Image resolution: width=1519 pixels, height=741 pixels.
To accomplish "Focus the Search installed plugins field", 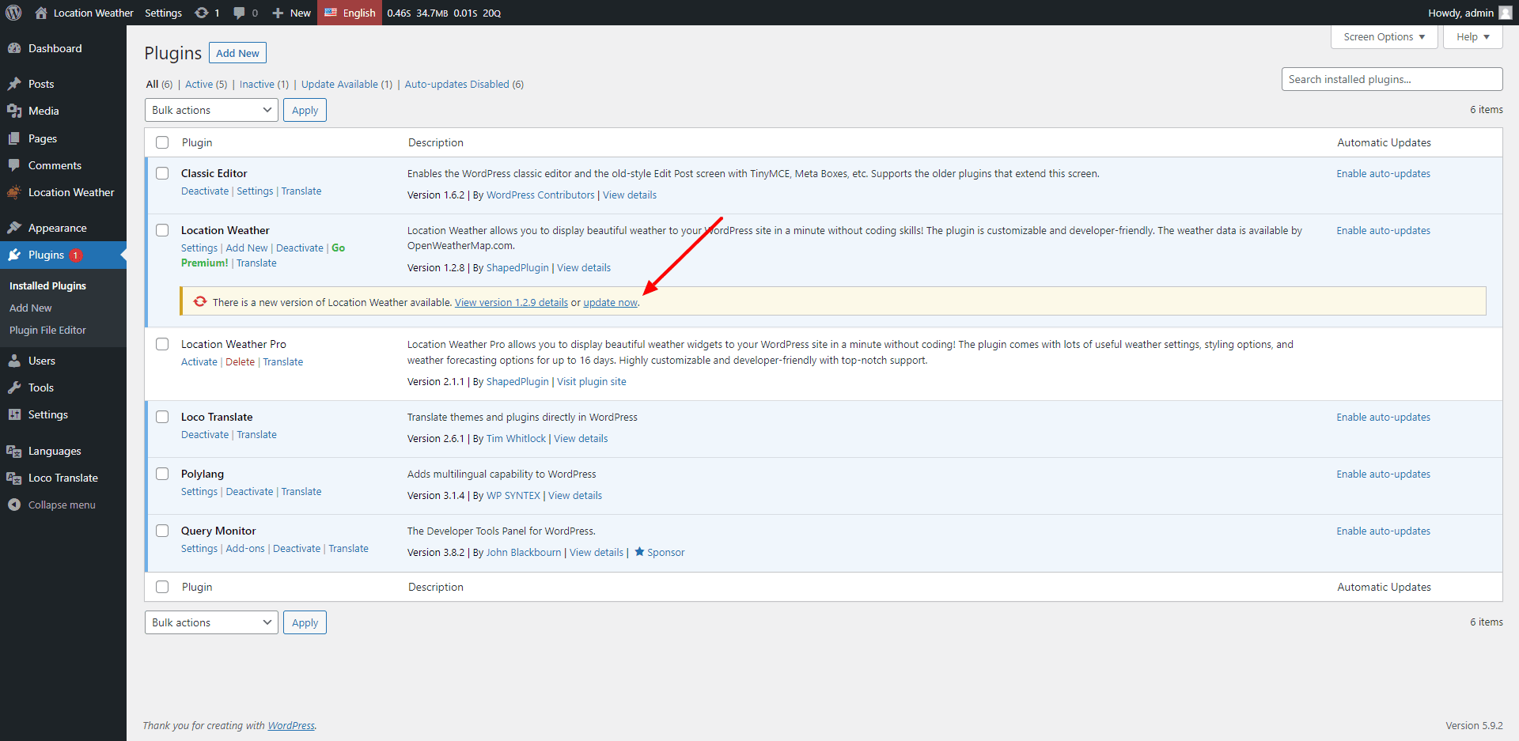I will point(1391,79).
